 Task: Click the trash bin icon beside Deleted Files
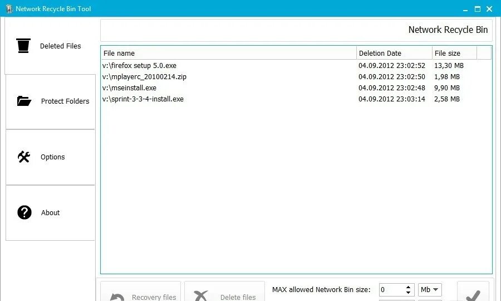pyautogui.click(x=23, y=45)
